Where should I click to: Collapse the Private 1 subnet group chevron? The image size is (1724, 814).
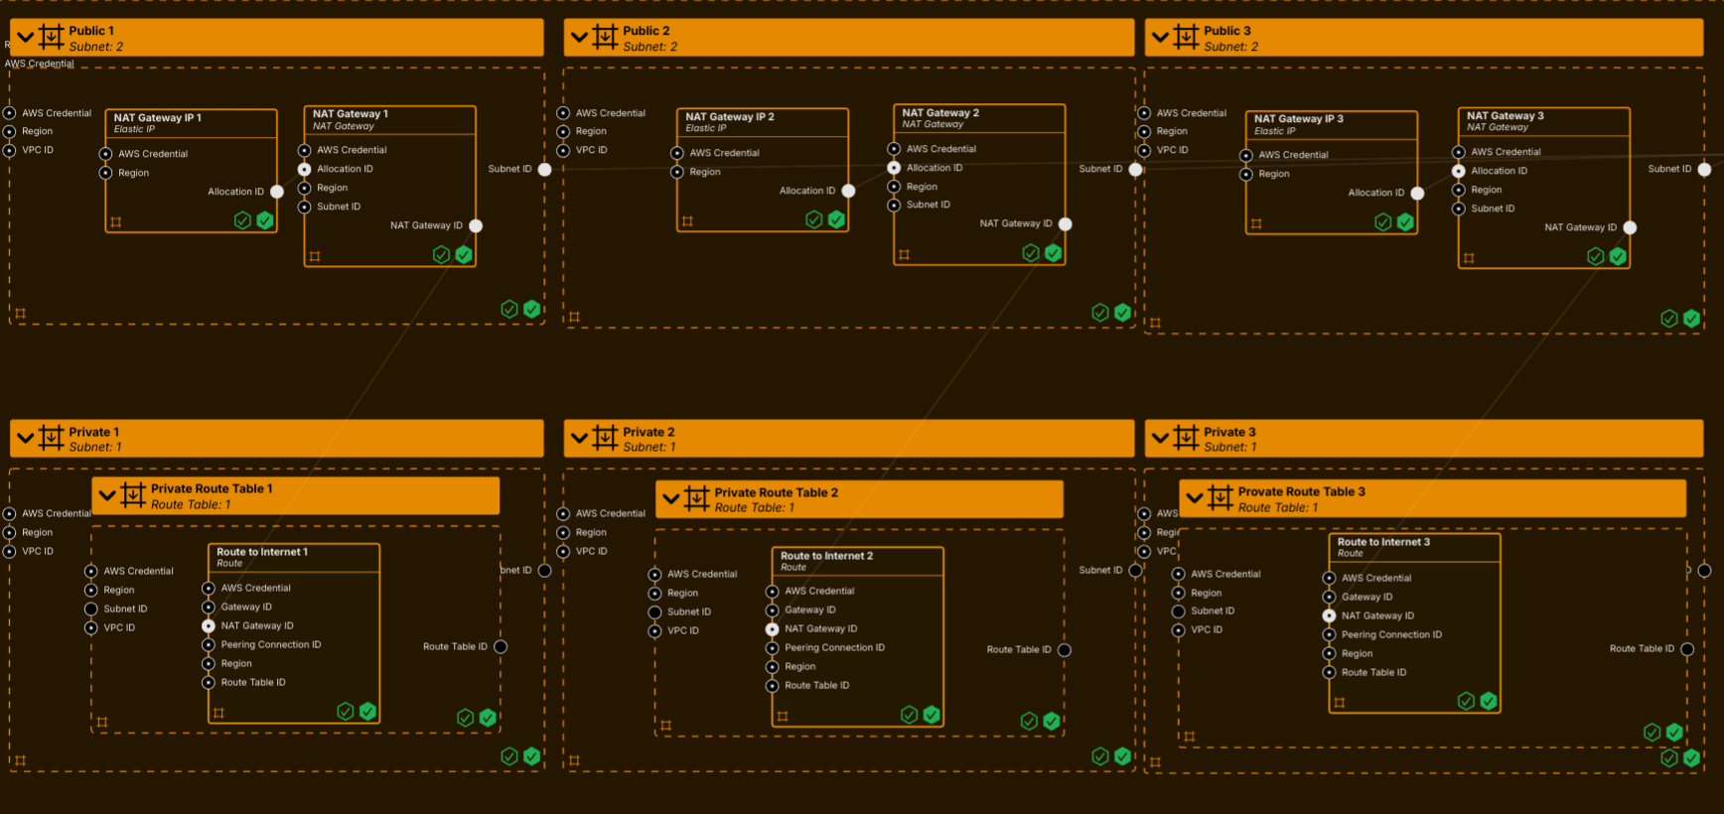coord(25,438)
